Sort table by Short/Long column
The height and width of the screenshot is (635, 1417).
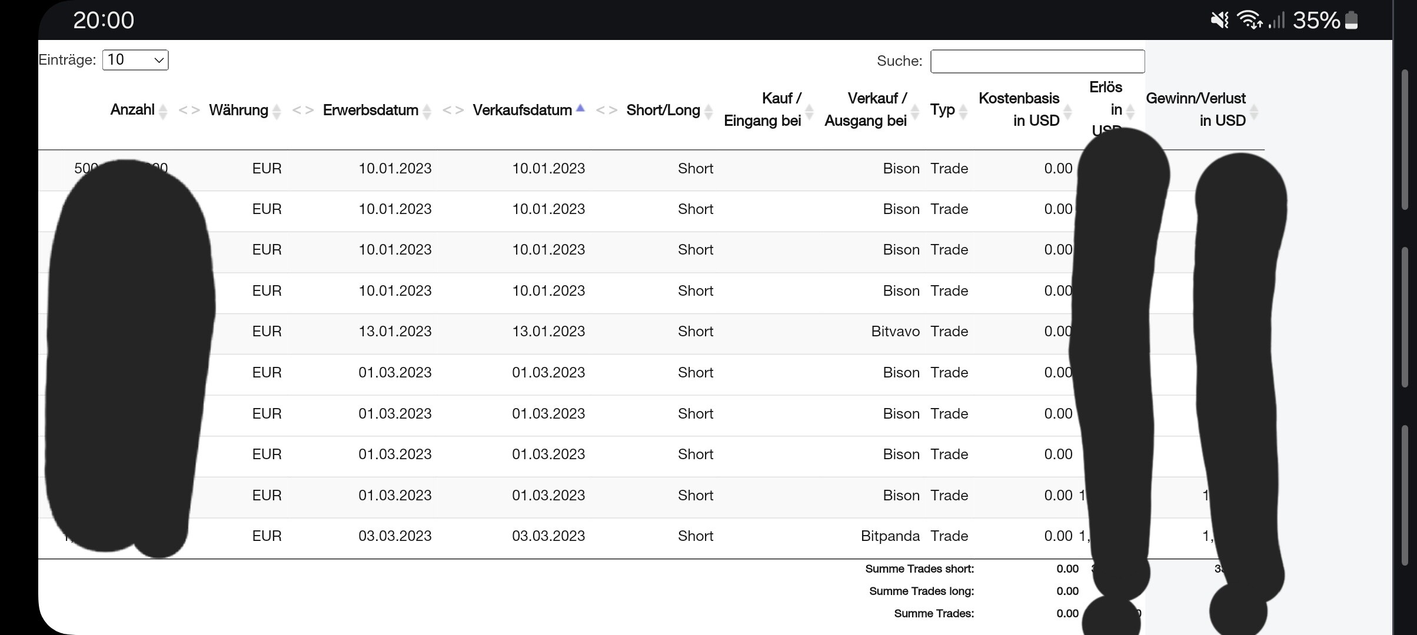[708, 111]
